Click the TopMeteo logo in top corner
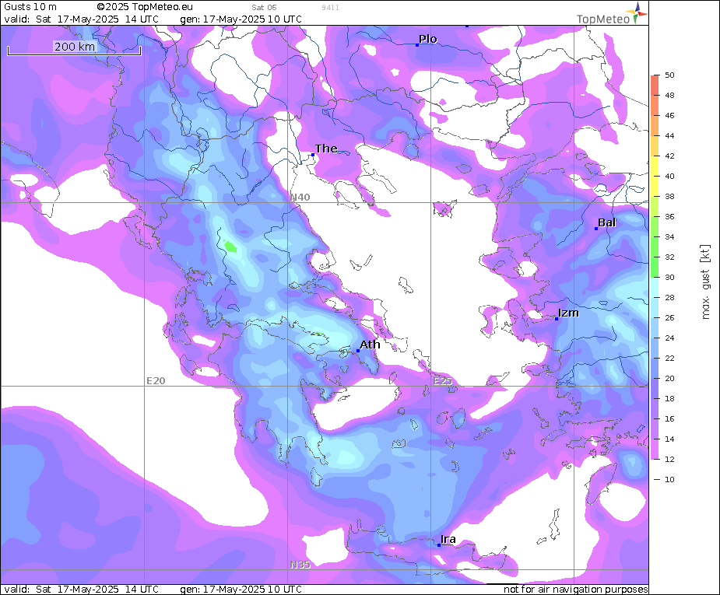This screenshot has width=720, height=595. 612,14
